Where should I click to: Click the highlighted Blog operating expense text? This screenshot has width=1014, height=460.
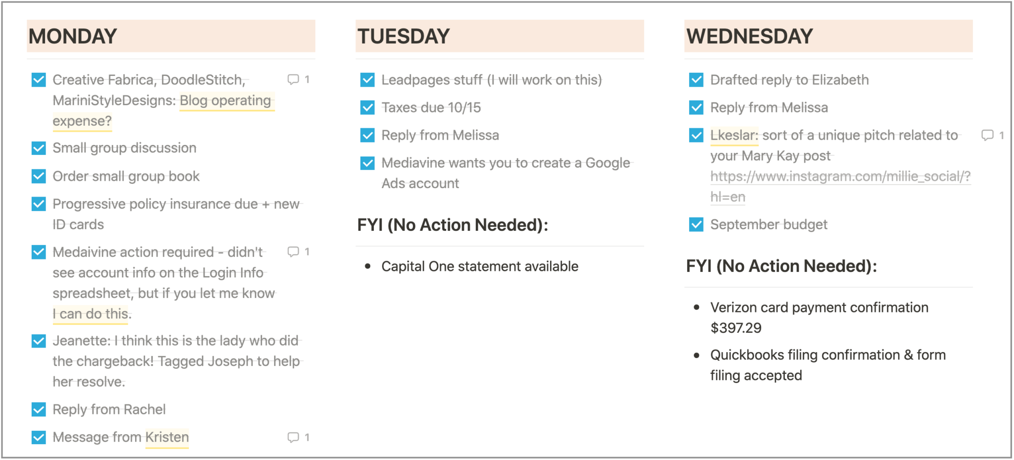[x=164, y=111]
